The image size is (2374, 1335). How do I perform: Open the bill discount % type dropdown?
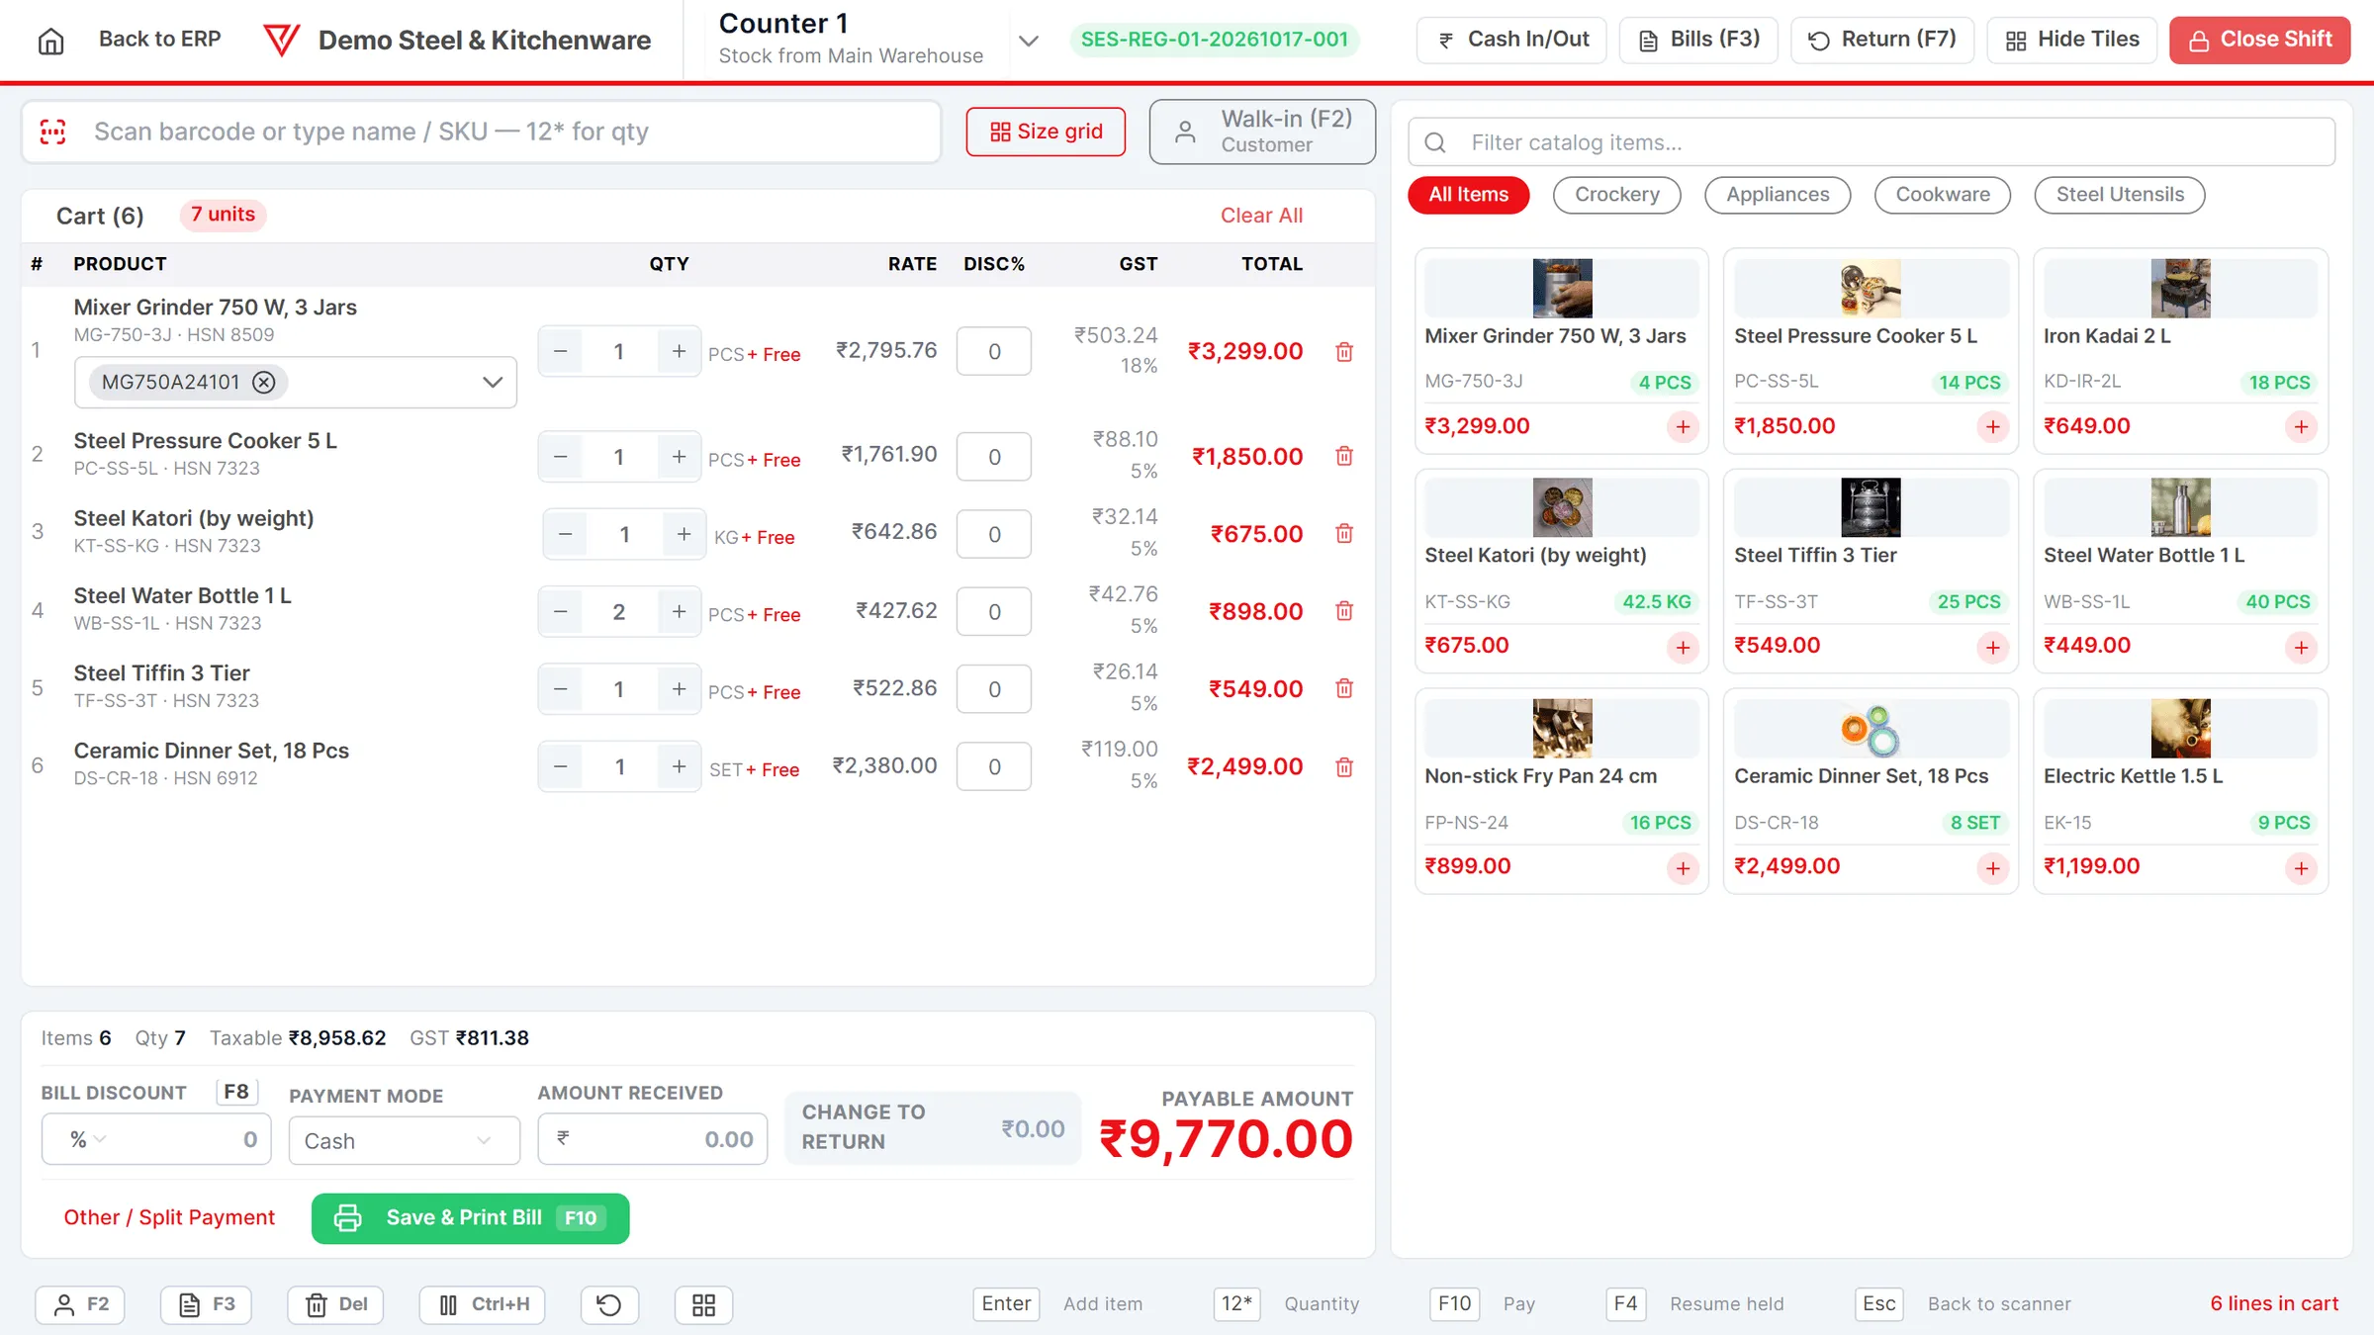[87, 1140]
